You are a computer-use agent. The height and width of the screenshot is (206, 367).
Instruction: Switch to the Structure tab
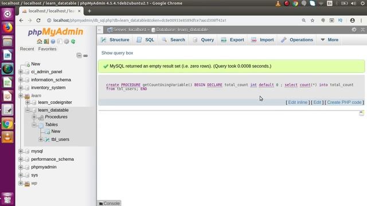tap(115, 39)
